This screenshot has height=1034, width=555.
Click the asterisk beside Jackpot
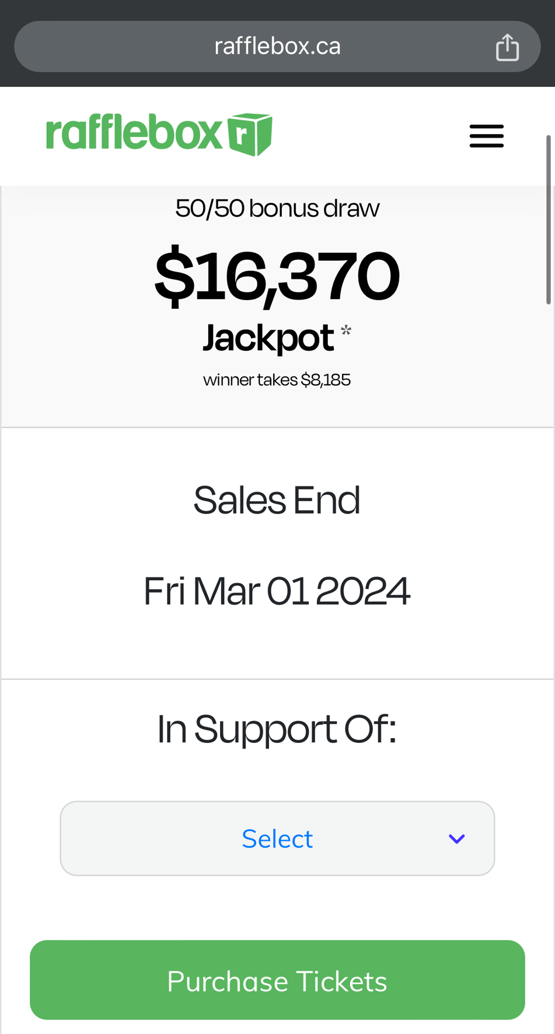point(346,331)
